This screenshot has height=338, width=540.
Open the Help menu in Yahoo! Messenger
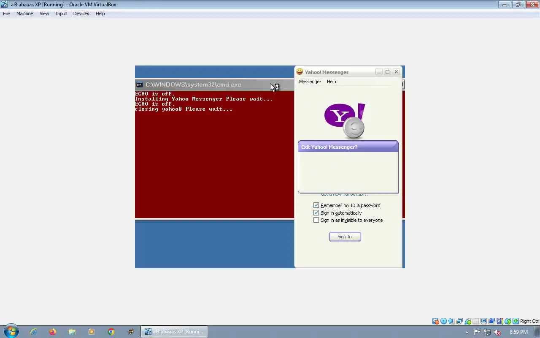point(331,82)
